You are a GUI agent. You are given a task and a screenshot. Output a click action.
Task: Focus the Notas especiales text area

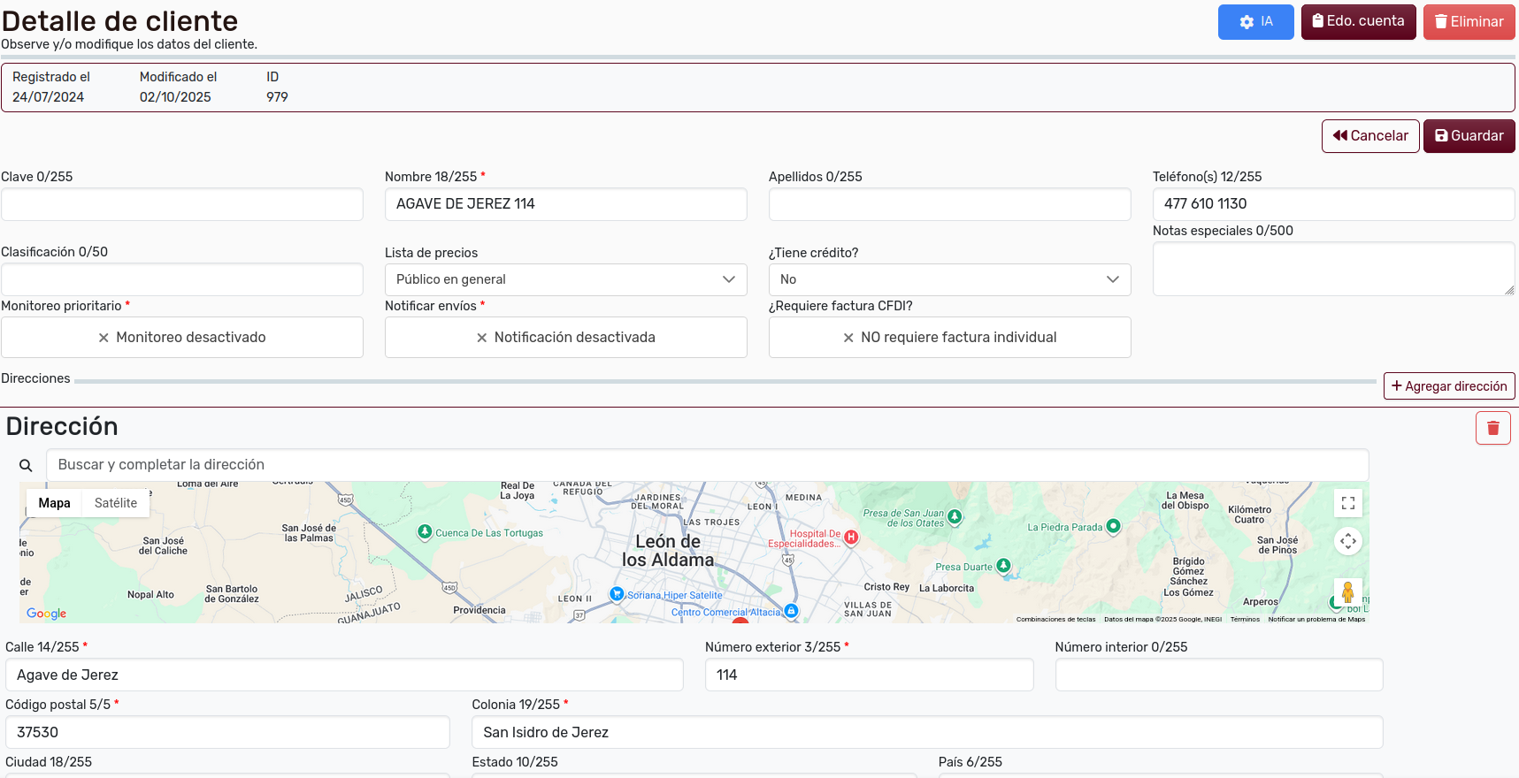(x=1332, y=269)
